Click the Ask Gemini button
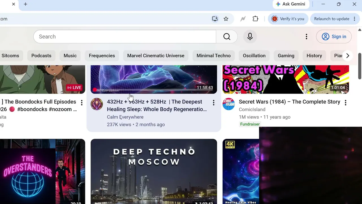The width and height of the screenshot is (362, 204). point(290,4)
